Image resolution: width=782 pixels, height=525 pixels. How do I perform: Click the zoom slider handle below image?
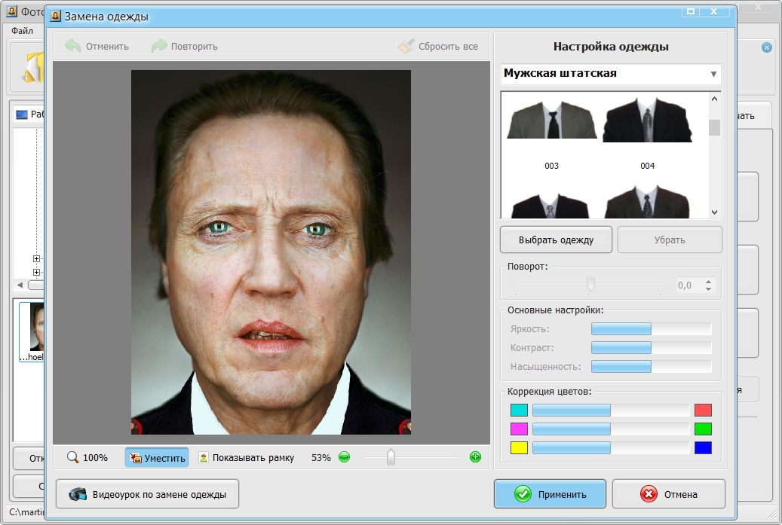coord(391,457)
